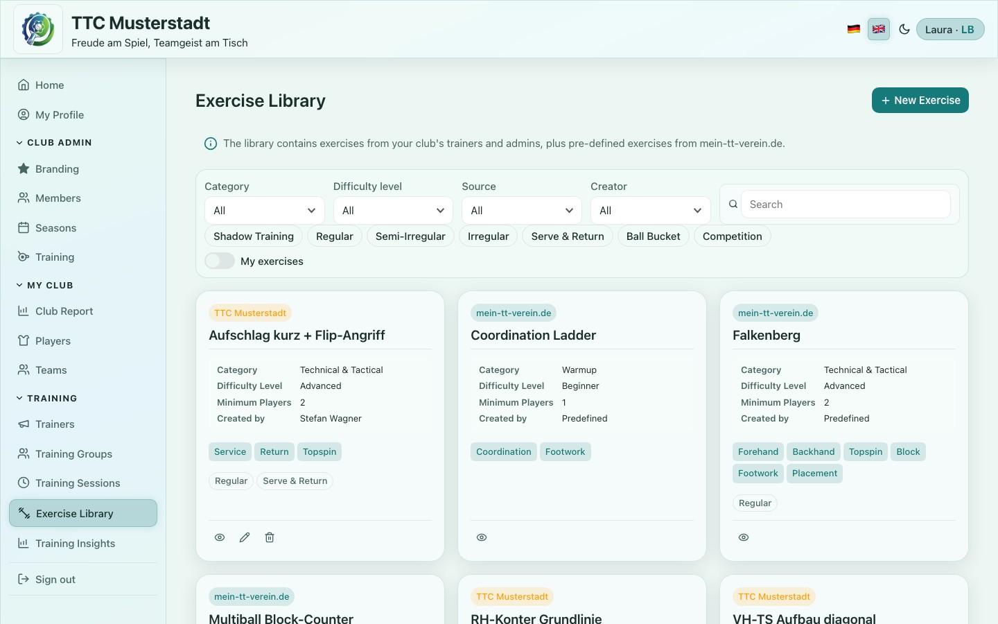Image resolution: width=998 pixels, height=624 pixels.
Task: Toggle the Serve & Return chip in filter bar
Action: click(568, 236)
